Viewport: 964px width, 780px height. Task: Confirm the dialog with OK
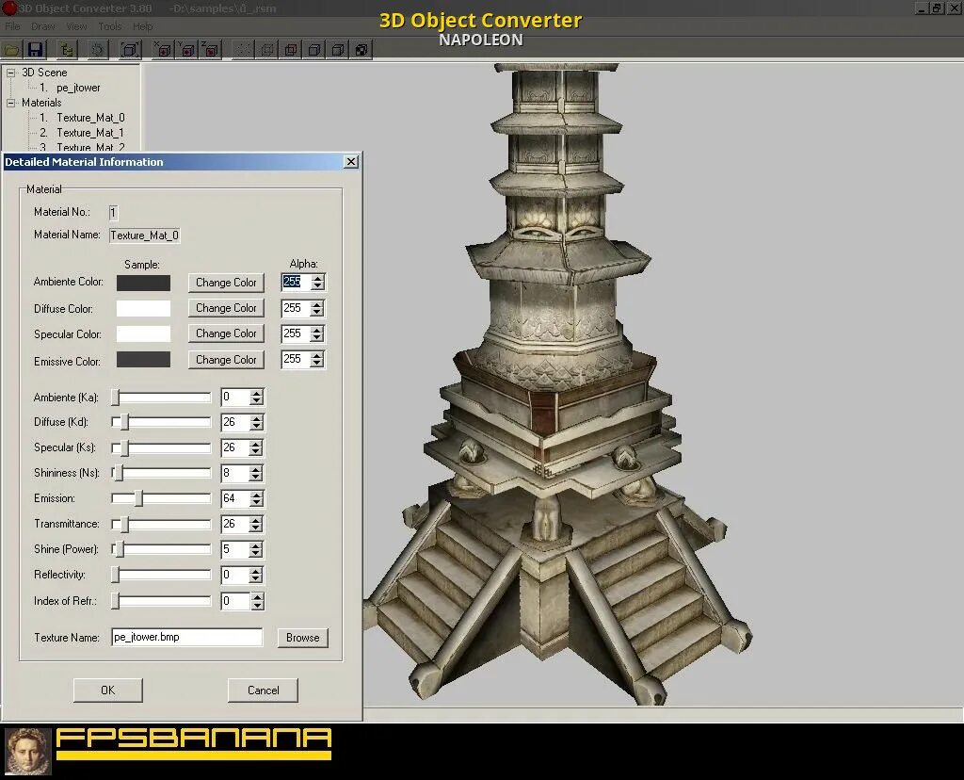tap(107, 691)
